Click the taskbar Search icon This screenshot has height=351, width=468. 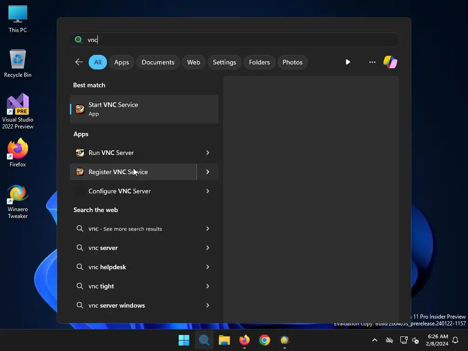tap(204, 340)
